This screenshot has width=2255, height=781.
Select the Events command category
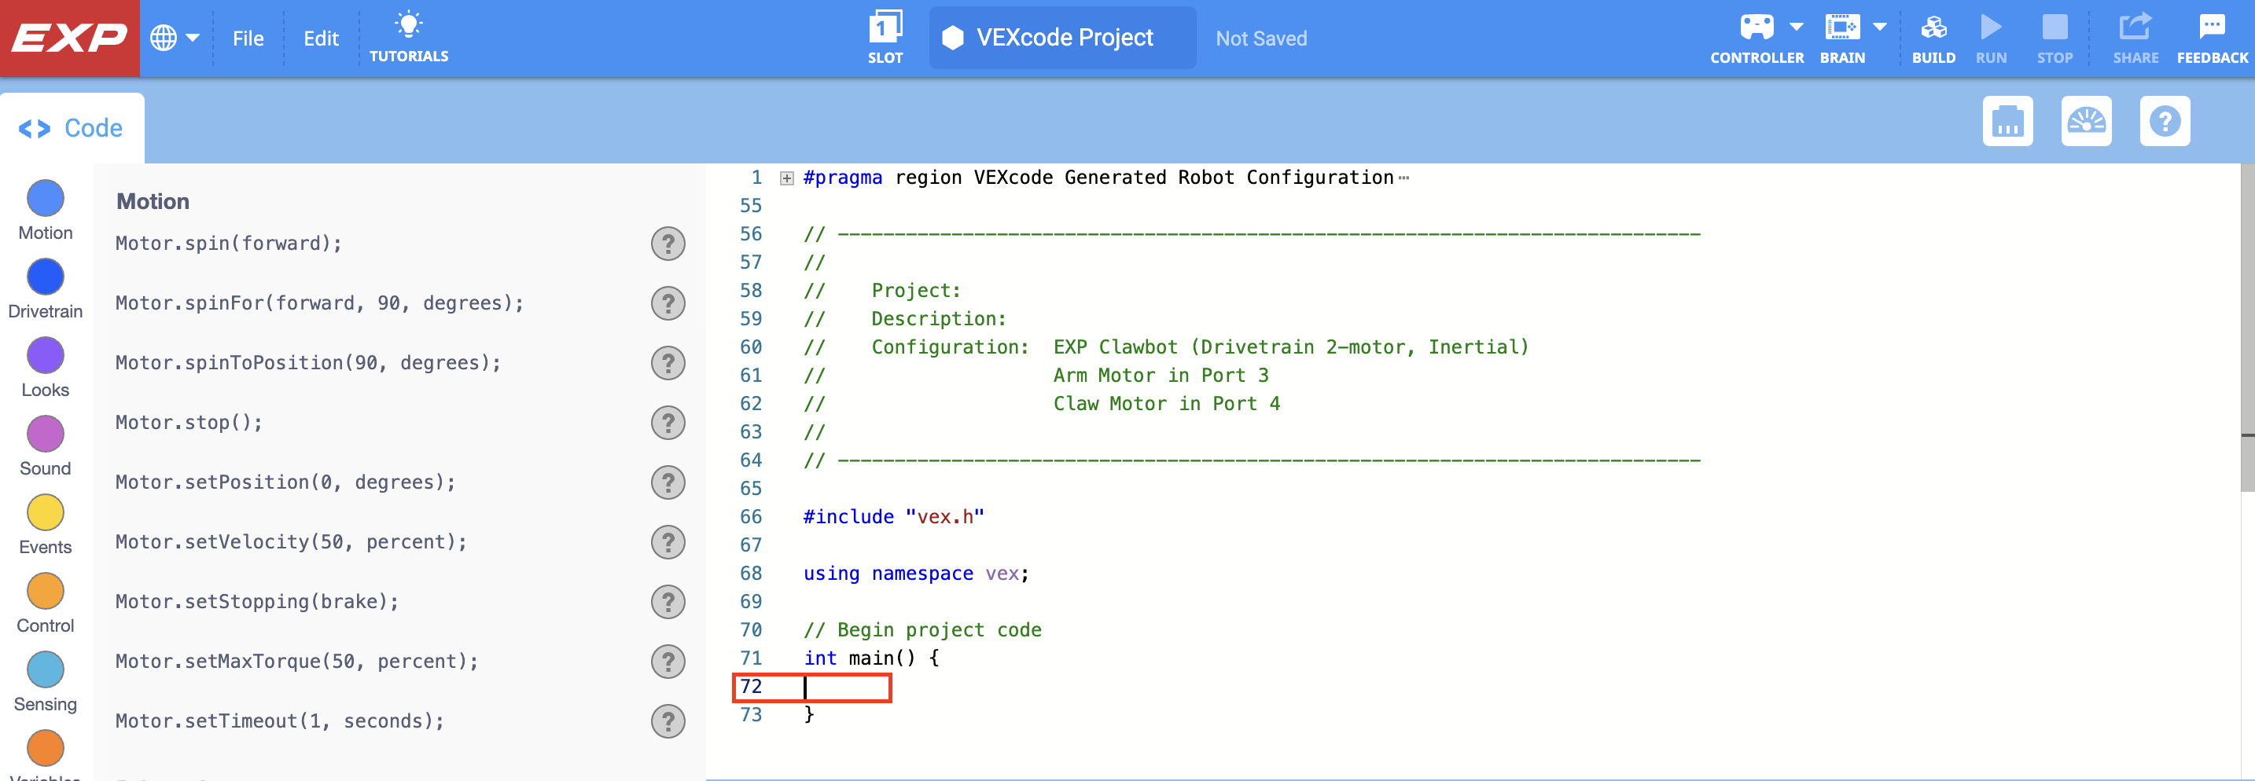point(45,513)
